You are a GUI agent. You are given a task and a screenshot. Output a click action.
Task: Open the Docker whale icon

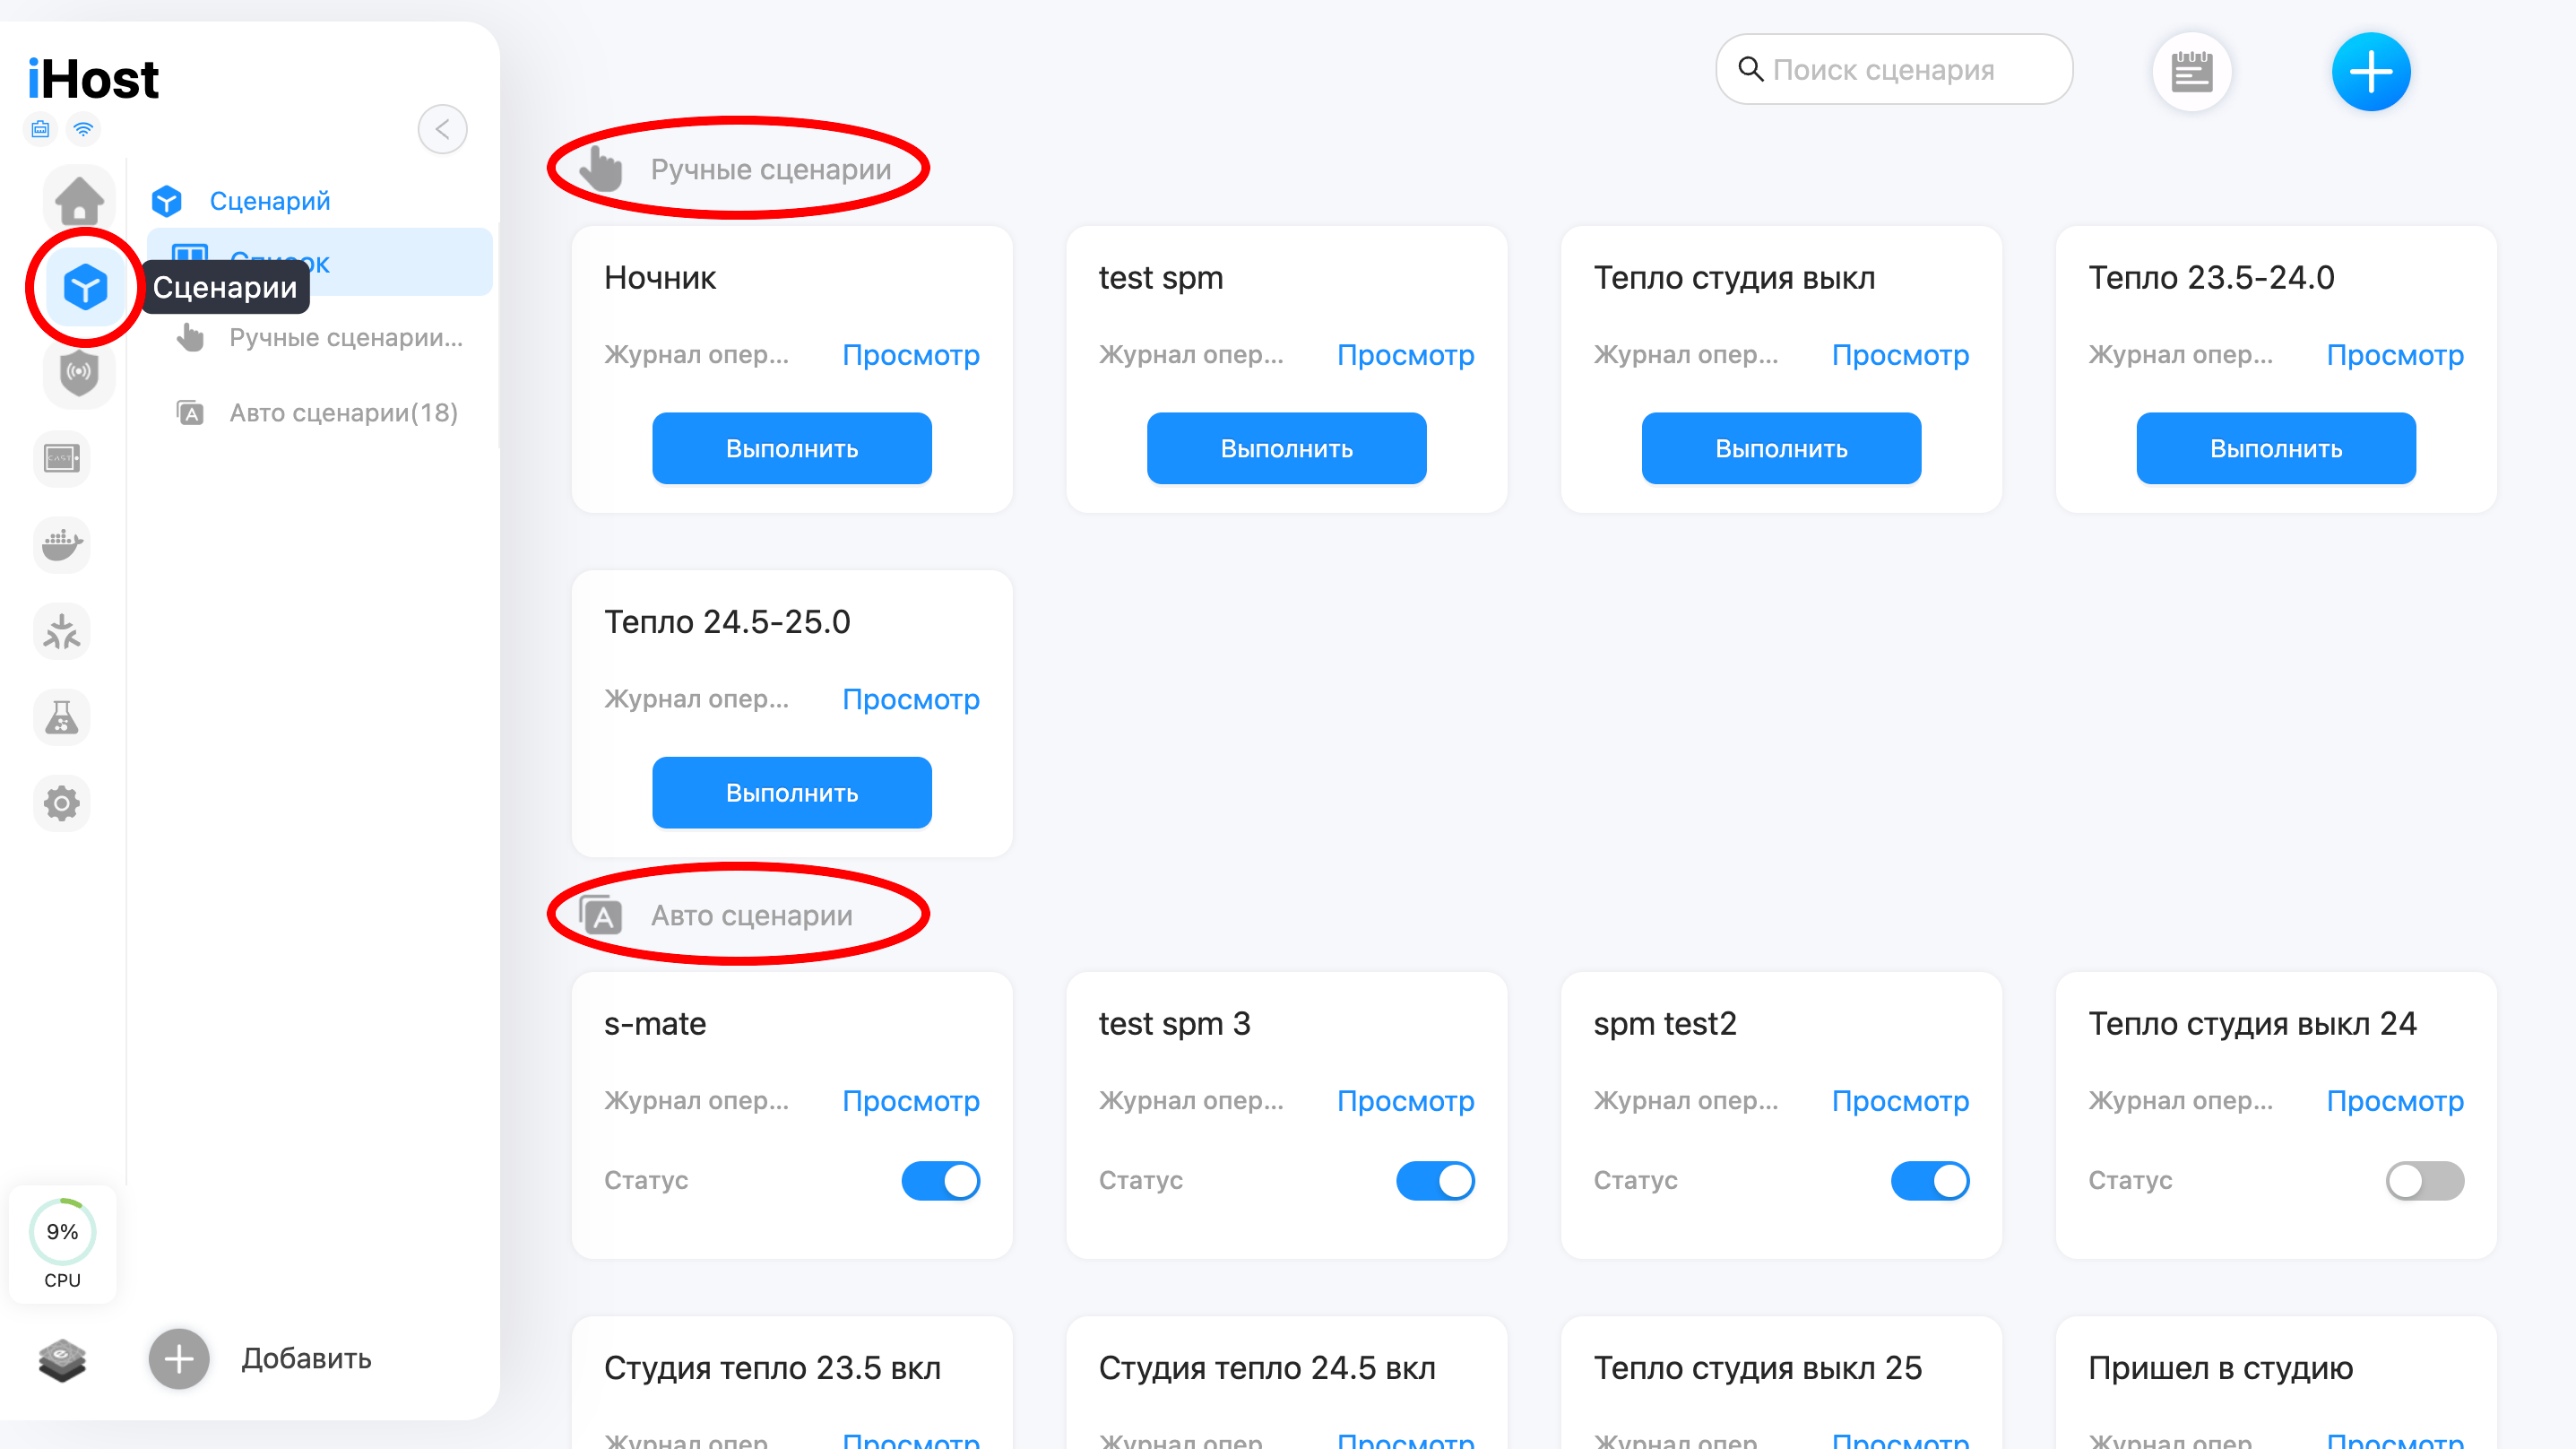62,545
